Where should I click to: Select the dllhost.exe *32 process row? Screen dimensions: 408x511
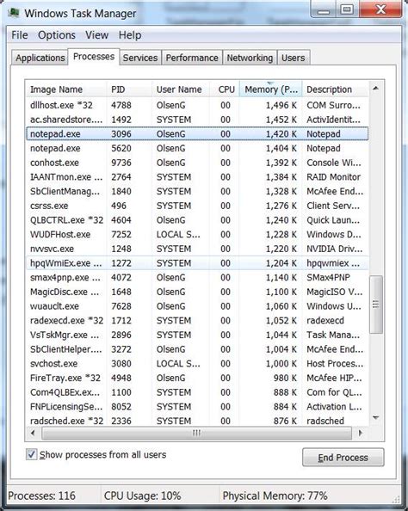[x=197, y=105]
